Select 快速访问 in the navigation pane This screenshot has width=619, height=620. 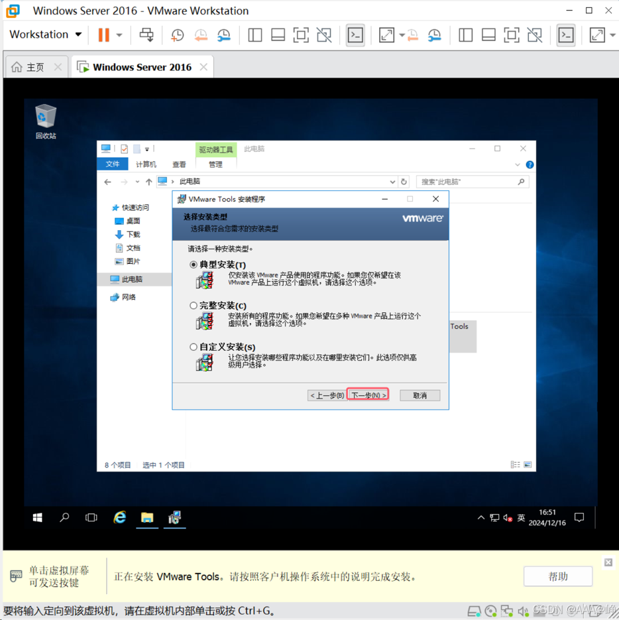[131, 207]
